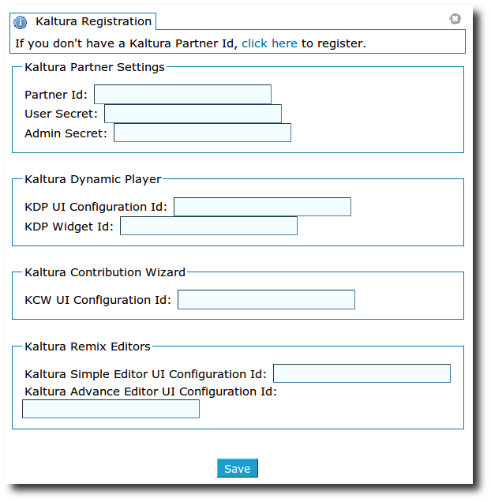Focus the Partner Id input box

182,94
